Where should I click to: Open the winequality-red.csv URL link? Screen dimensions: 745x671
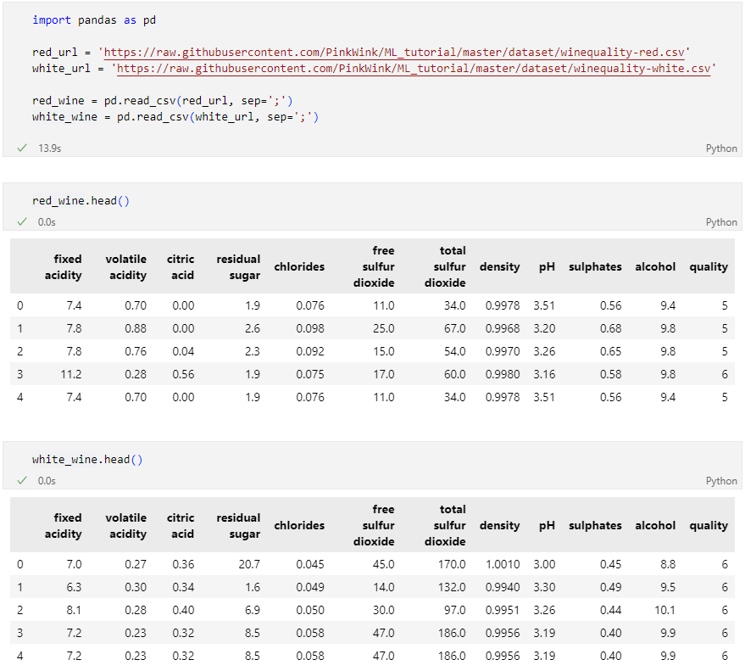[x=394, y=53]
